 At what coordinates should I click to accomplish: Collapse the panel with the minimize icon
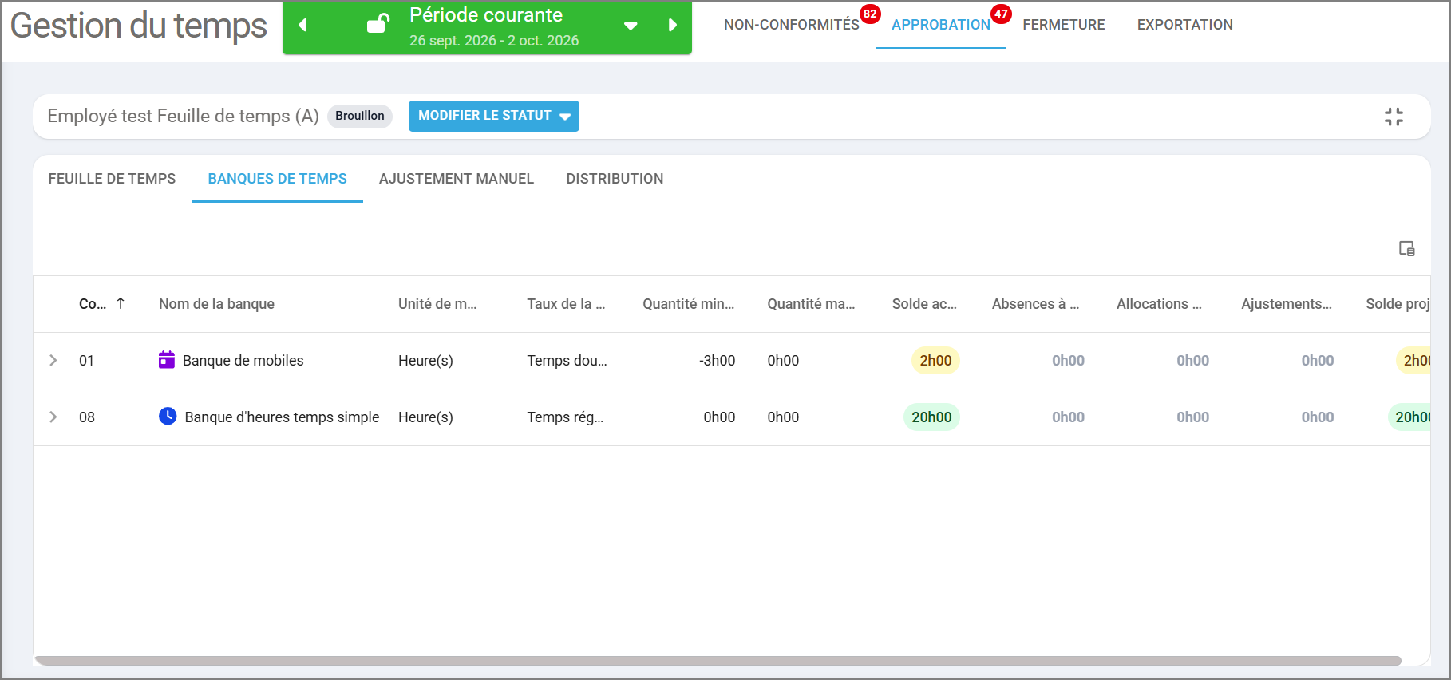coord(1394,117)
